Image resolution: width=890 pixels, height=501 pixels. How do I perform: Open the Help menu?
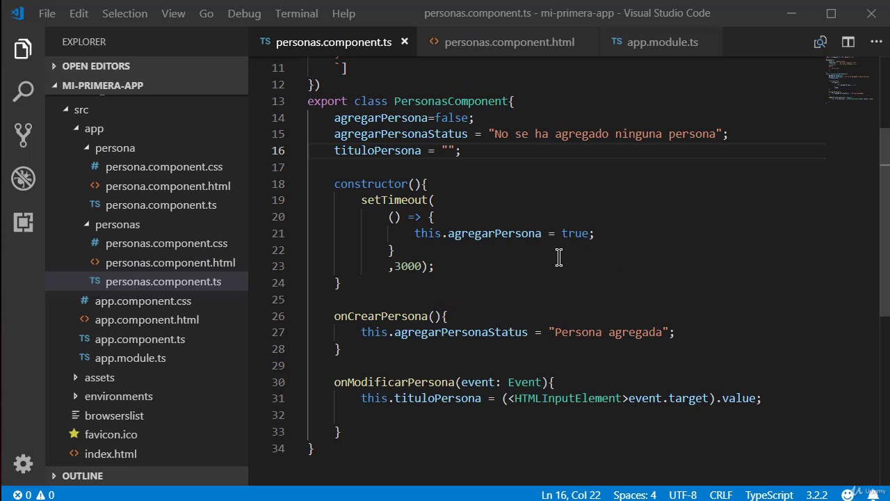click(343, 13)
